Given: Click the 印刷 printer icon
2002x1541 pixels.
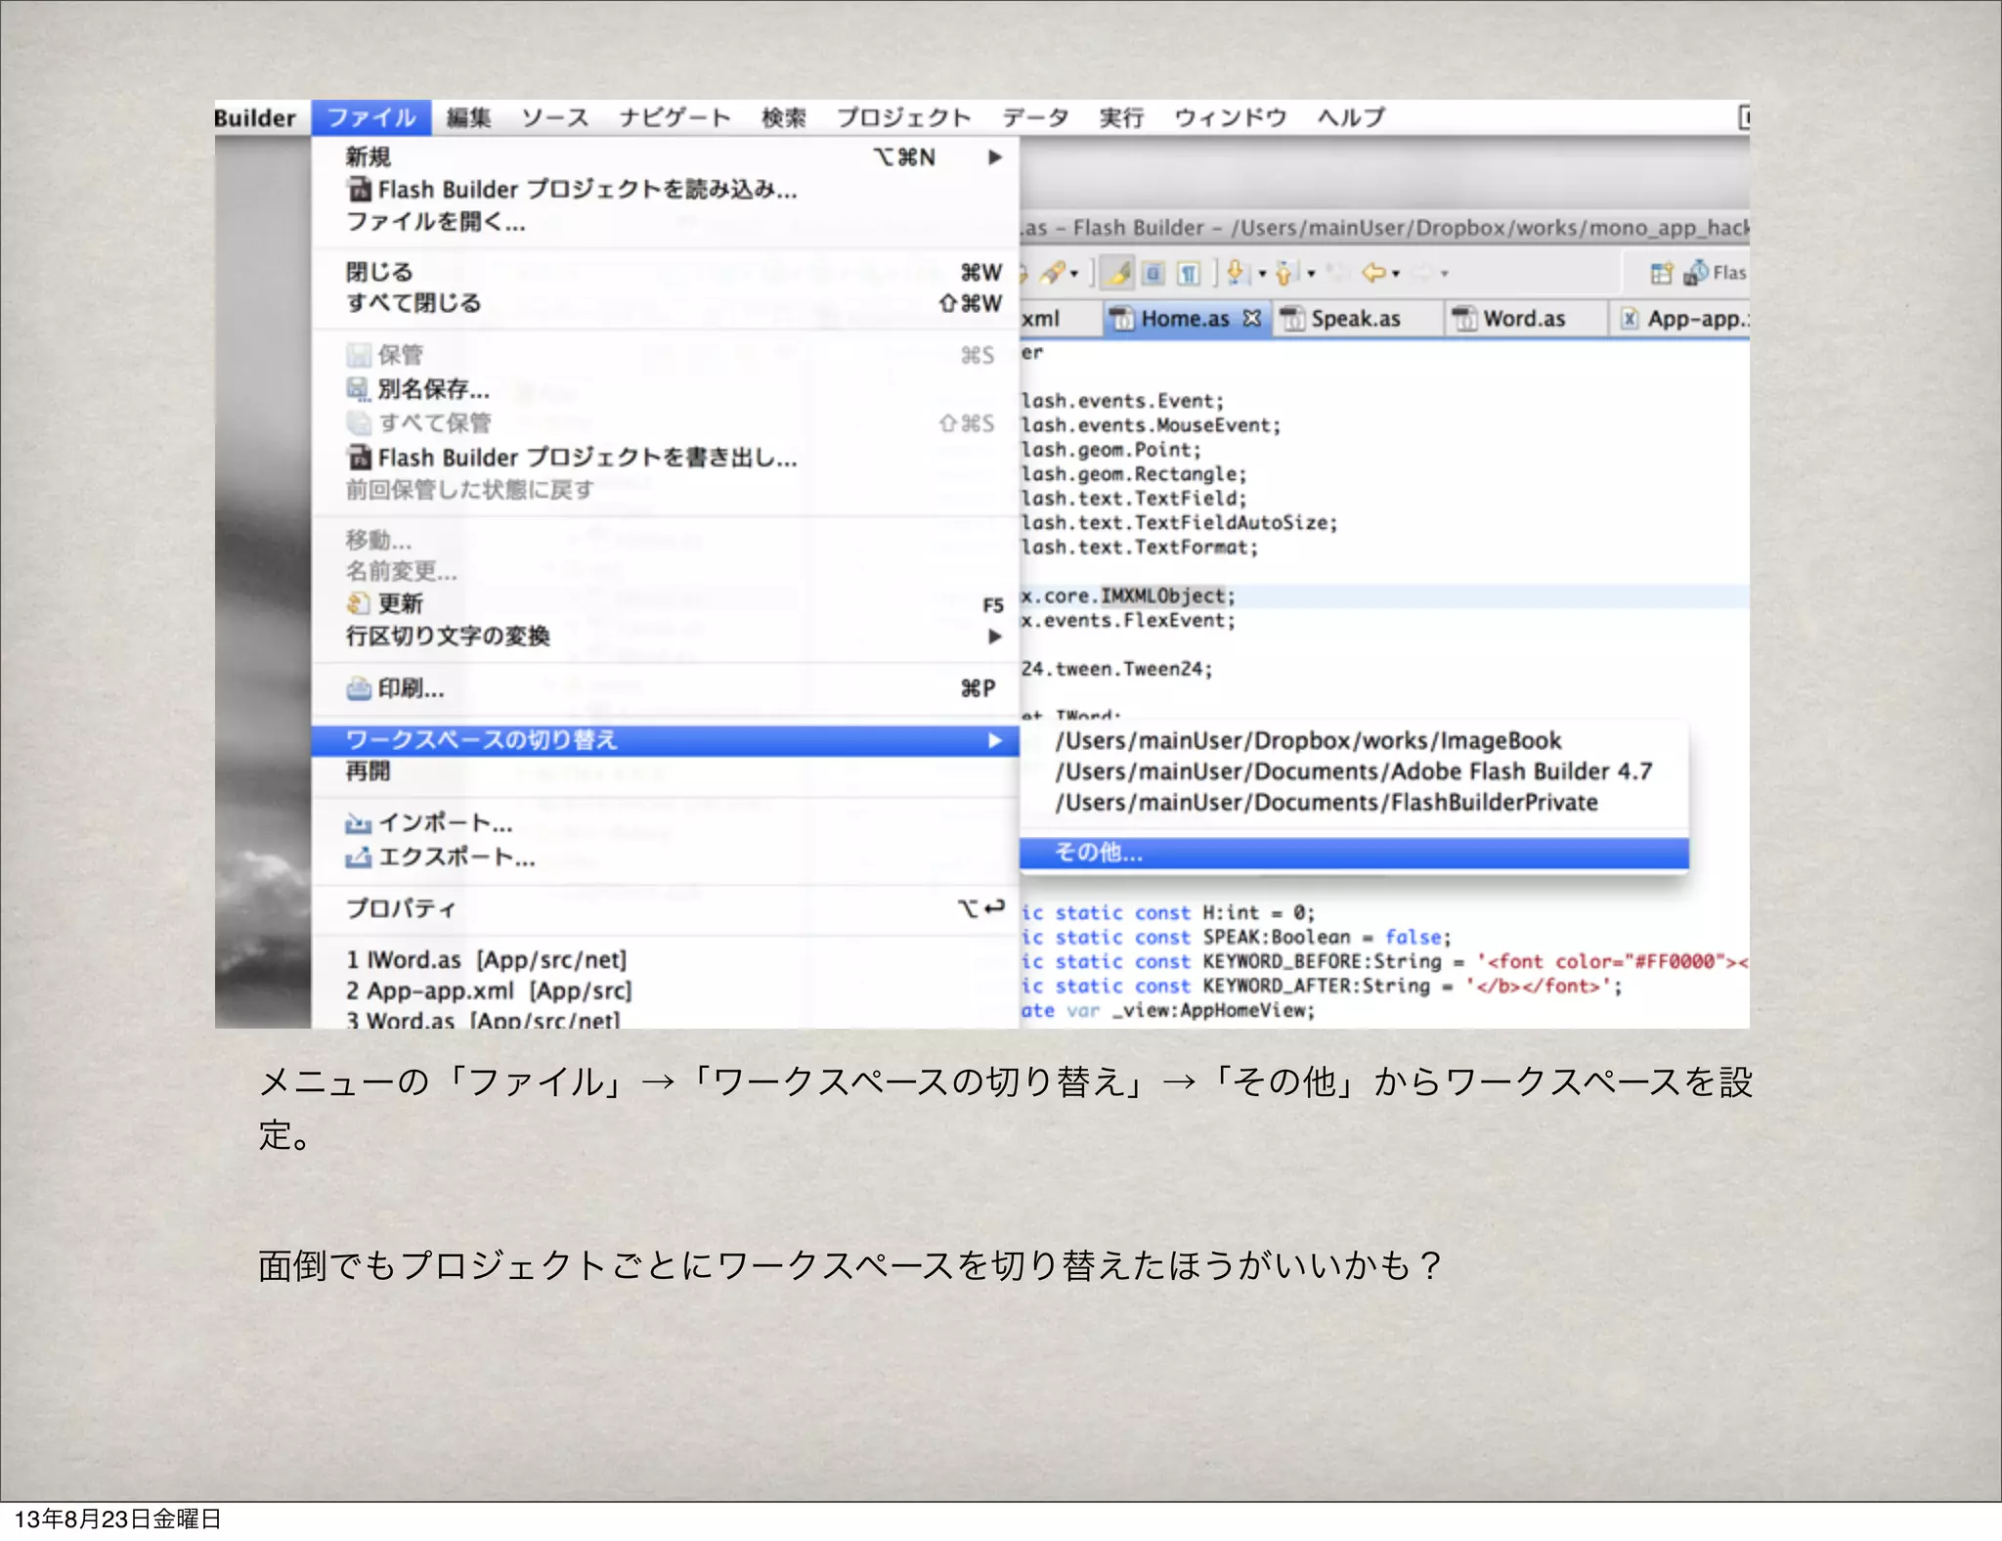Looking at the screenshot, I should 359,688.
